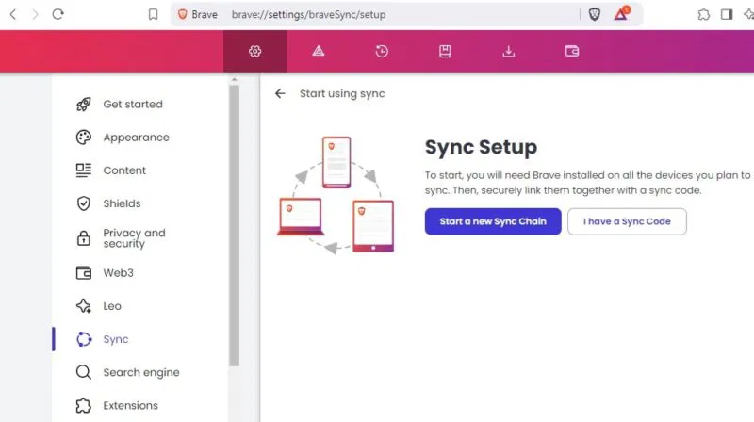Go back from Start using sync
Screen dimensions: 754x422
tap(280, 93)
